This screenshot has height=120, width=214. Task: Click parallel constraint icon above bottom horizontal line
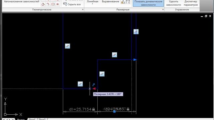pyautogui.click(x=80, y=84)
